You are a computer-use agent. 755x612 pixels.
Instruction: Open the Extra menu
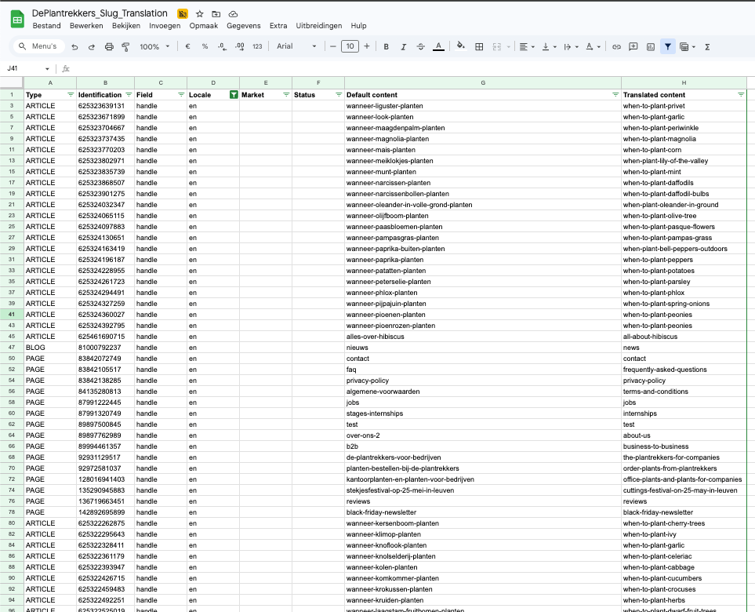pyautogui.click(x=278, y=26)
